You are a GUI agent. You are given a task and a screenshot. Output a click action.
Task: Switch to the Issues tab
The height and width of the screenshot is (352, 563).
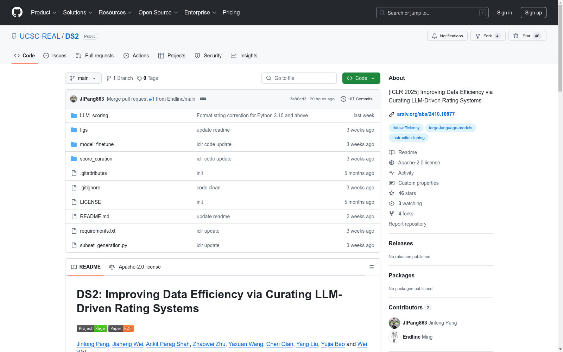point(55,56)
